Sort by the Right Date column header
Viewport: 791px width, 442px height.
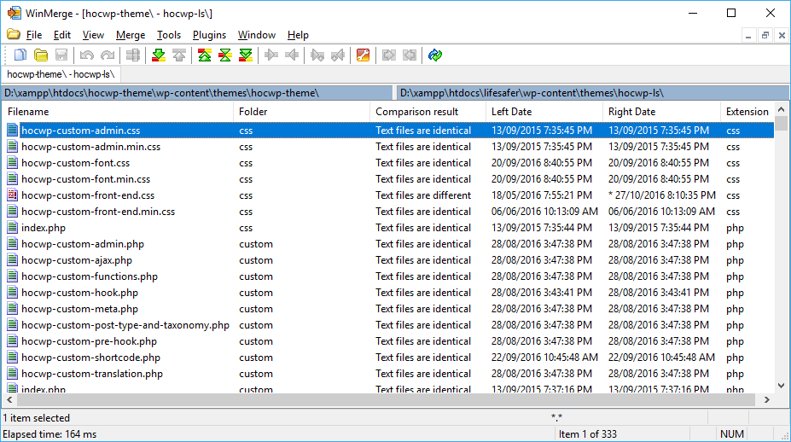(x=661, y=112)
